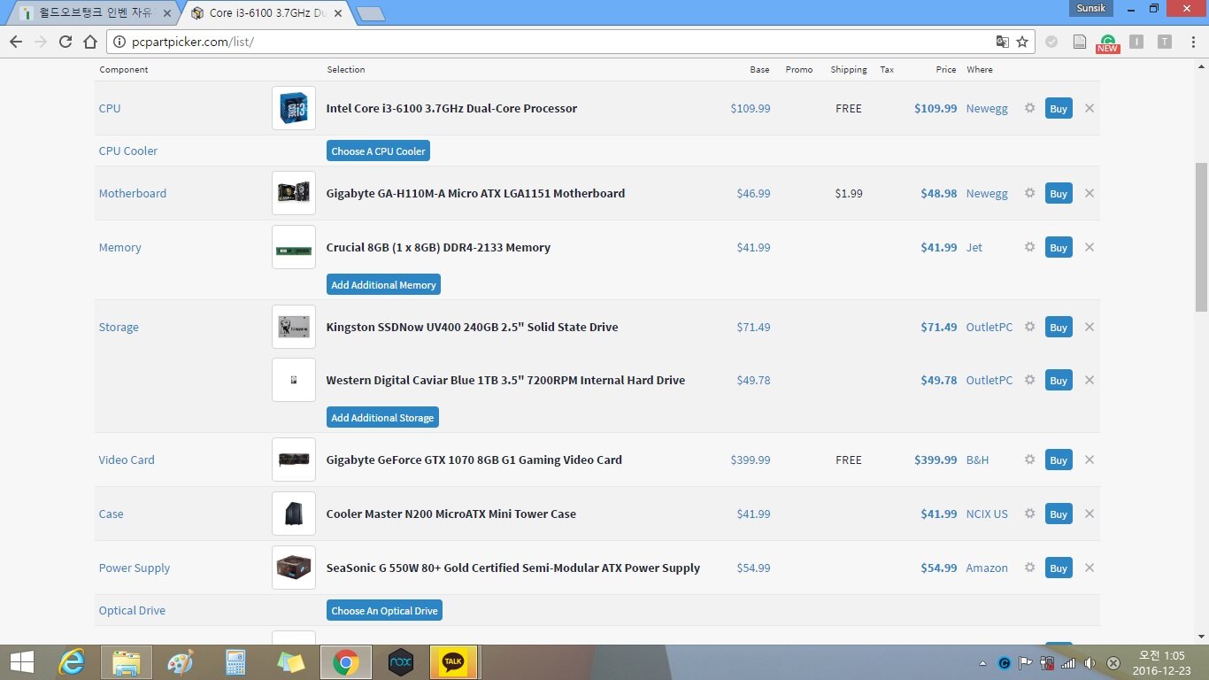
Task: Click the green extension icon with NEW badge
Action: pyautogui.click(x=1107, y=42)
